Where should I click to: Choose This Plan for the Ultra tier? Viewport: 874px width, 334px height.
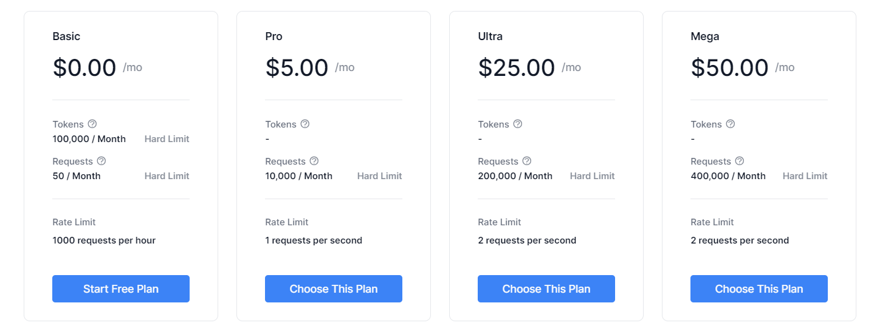click(546, 288)
